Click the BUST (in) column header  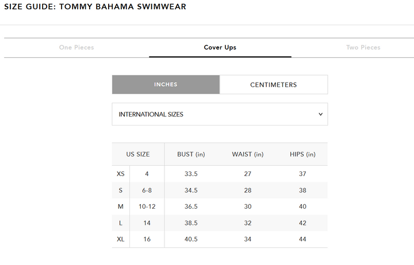[x=191, y=154]
